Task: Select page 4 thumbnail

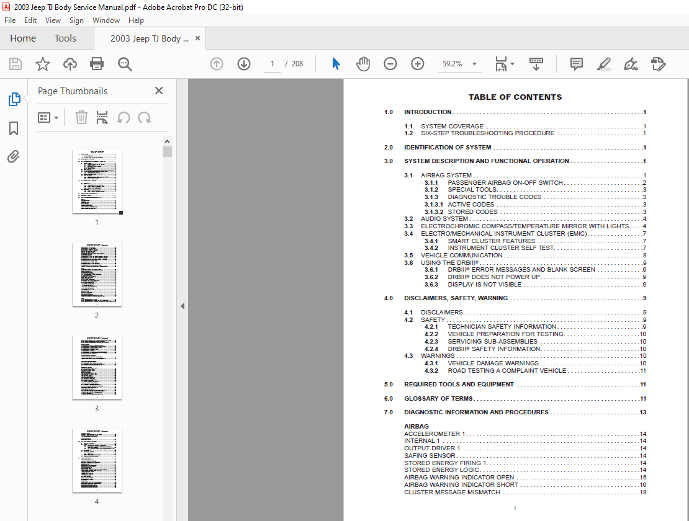Action: 97,461
